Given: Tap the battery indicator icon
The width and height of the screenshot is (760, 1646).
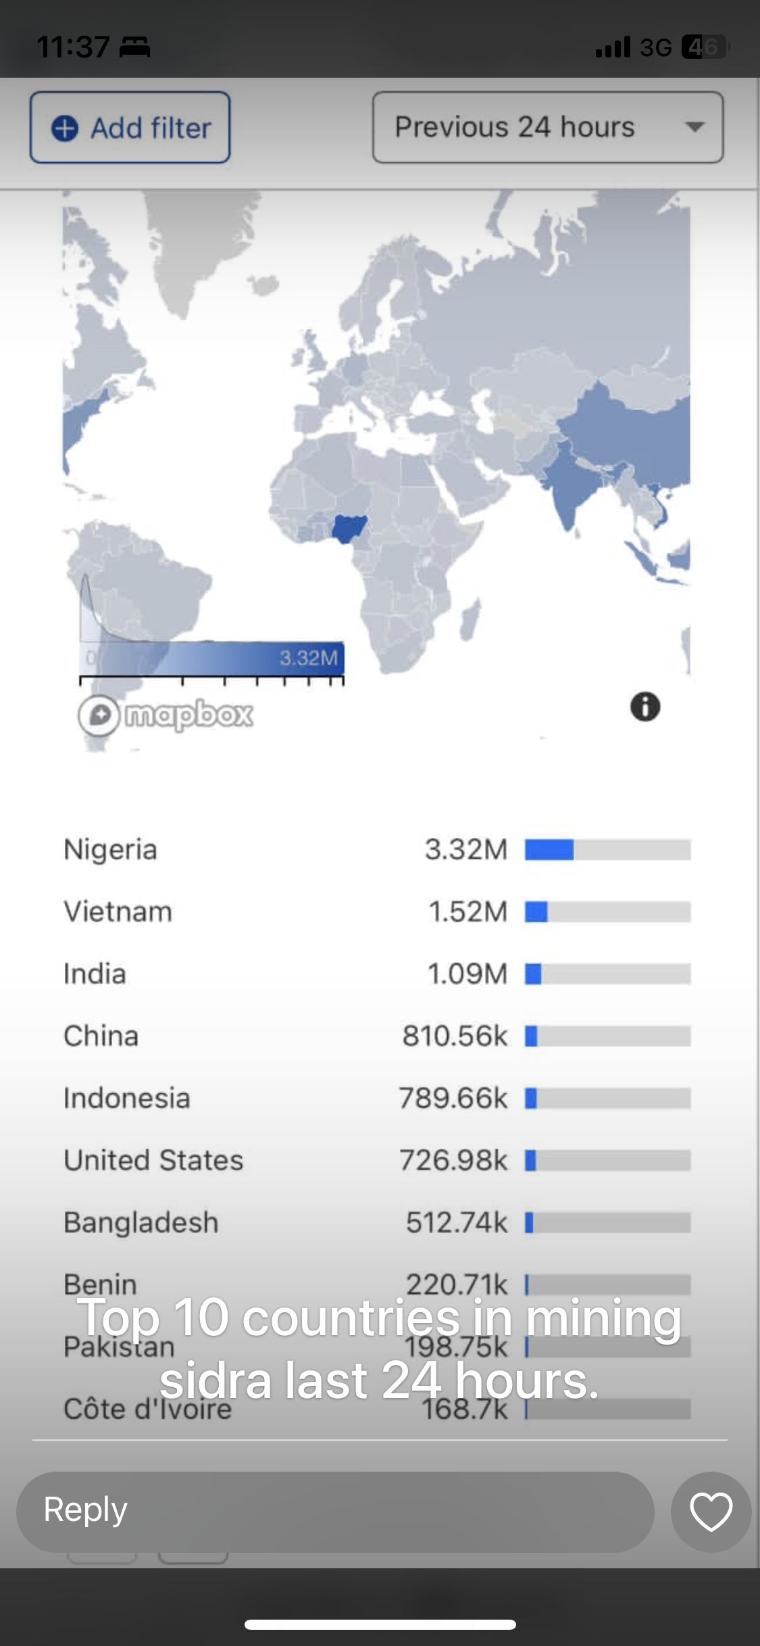Looking at the screenshot, I should [x=705, y=47].
